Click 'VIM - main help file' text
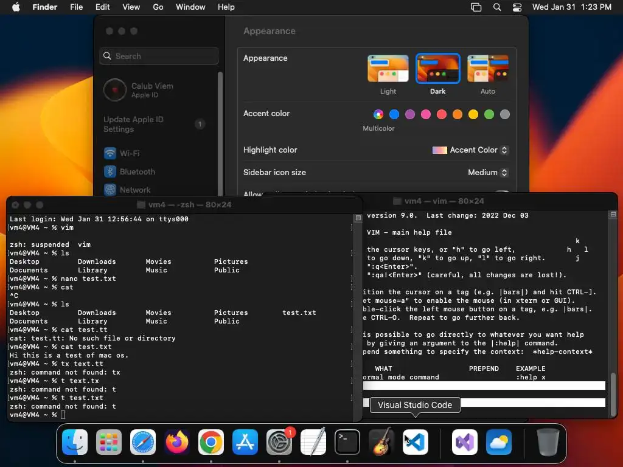This screenshot has width=623, height=467. point(409,232)
